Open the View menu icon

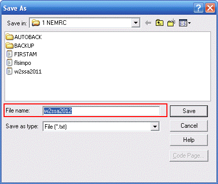point(185,23)
